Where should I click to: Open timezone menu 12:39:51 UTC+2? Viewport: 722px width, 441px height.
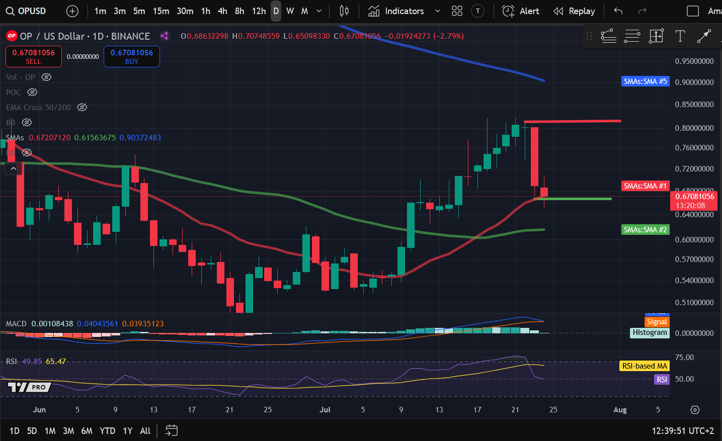pos(683,430)
